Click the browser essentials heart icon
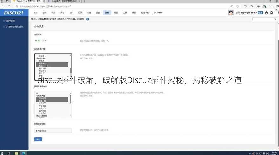 click(x=265, y=6)
